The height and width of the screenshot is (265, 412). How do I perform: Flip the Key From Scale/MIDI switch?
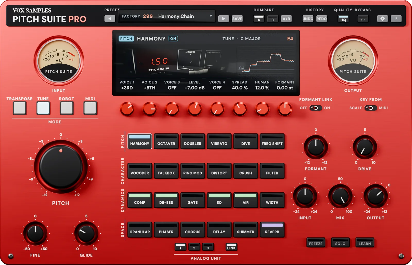coord(371,108)
